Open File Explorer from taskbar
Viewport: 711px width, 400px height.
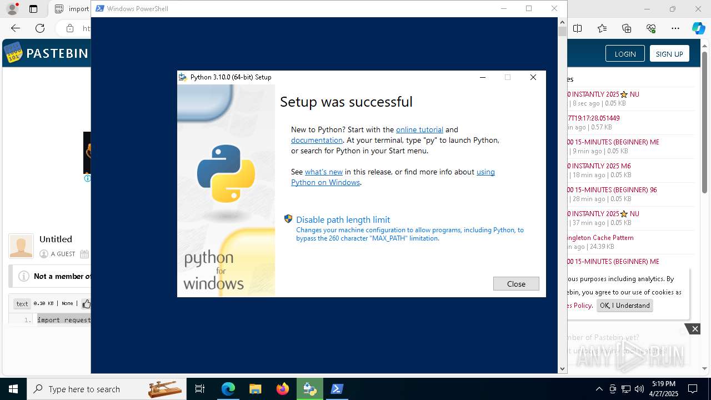[256, 389]
